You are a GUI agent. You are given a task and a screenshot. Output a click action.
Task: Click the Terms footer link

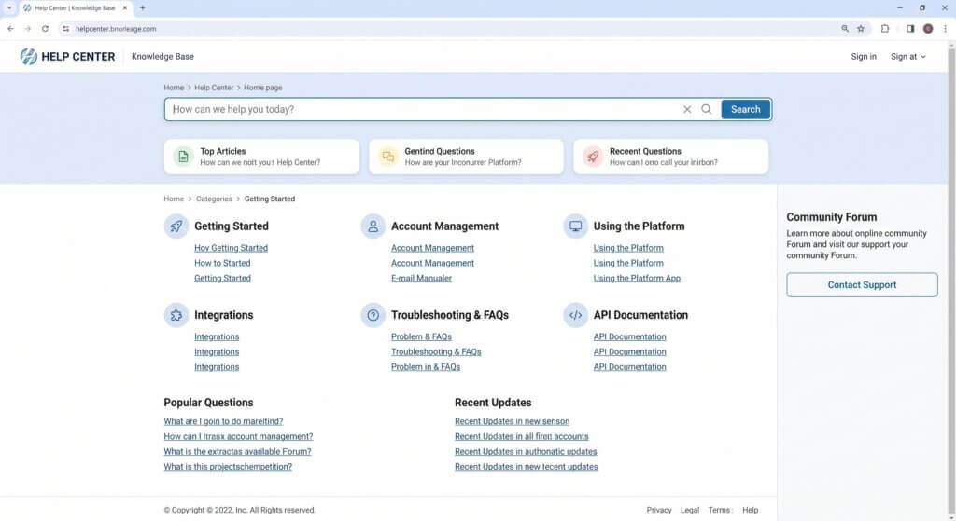(x=720, y=511)
